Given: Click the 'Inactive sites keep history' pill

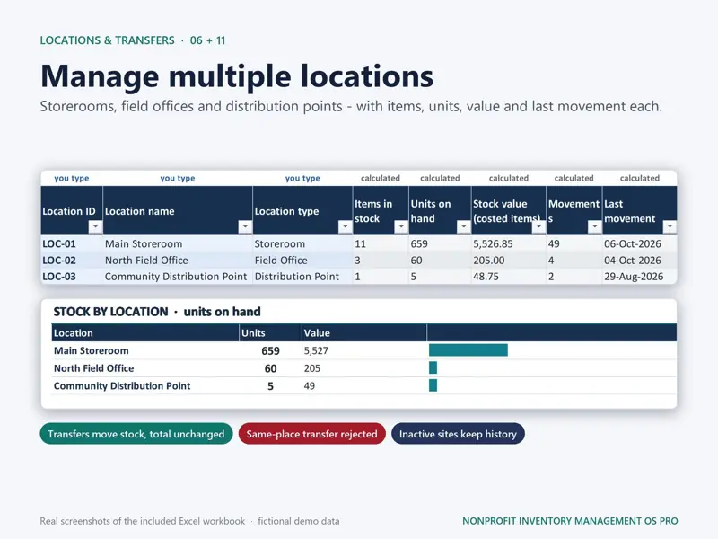Looking at the screenshot, I should pyautogui.click(x=458, y=434).
